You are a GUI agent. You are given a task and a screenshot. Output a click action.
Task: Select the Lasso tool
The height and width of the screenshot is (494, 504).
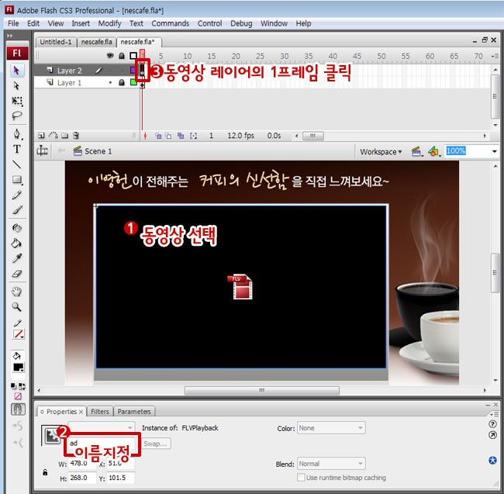coord(17,116)
